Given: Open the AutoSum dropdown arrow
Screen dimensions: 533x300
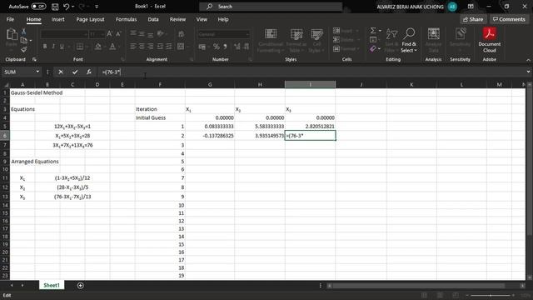Looking at the screenshot, I should point(380,31).
